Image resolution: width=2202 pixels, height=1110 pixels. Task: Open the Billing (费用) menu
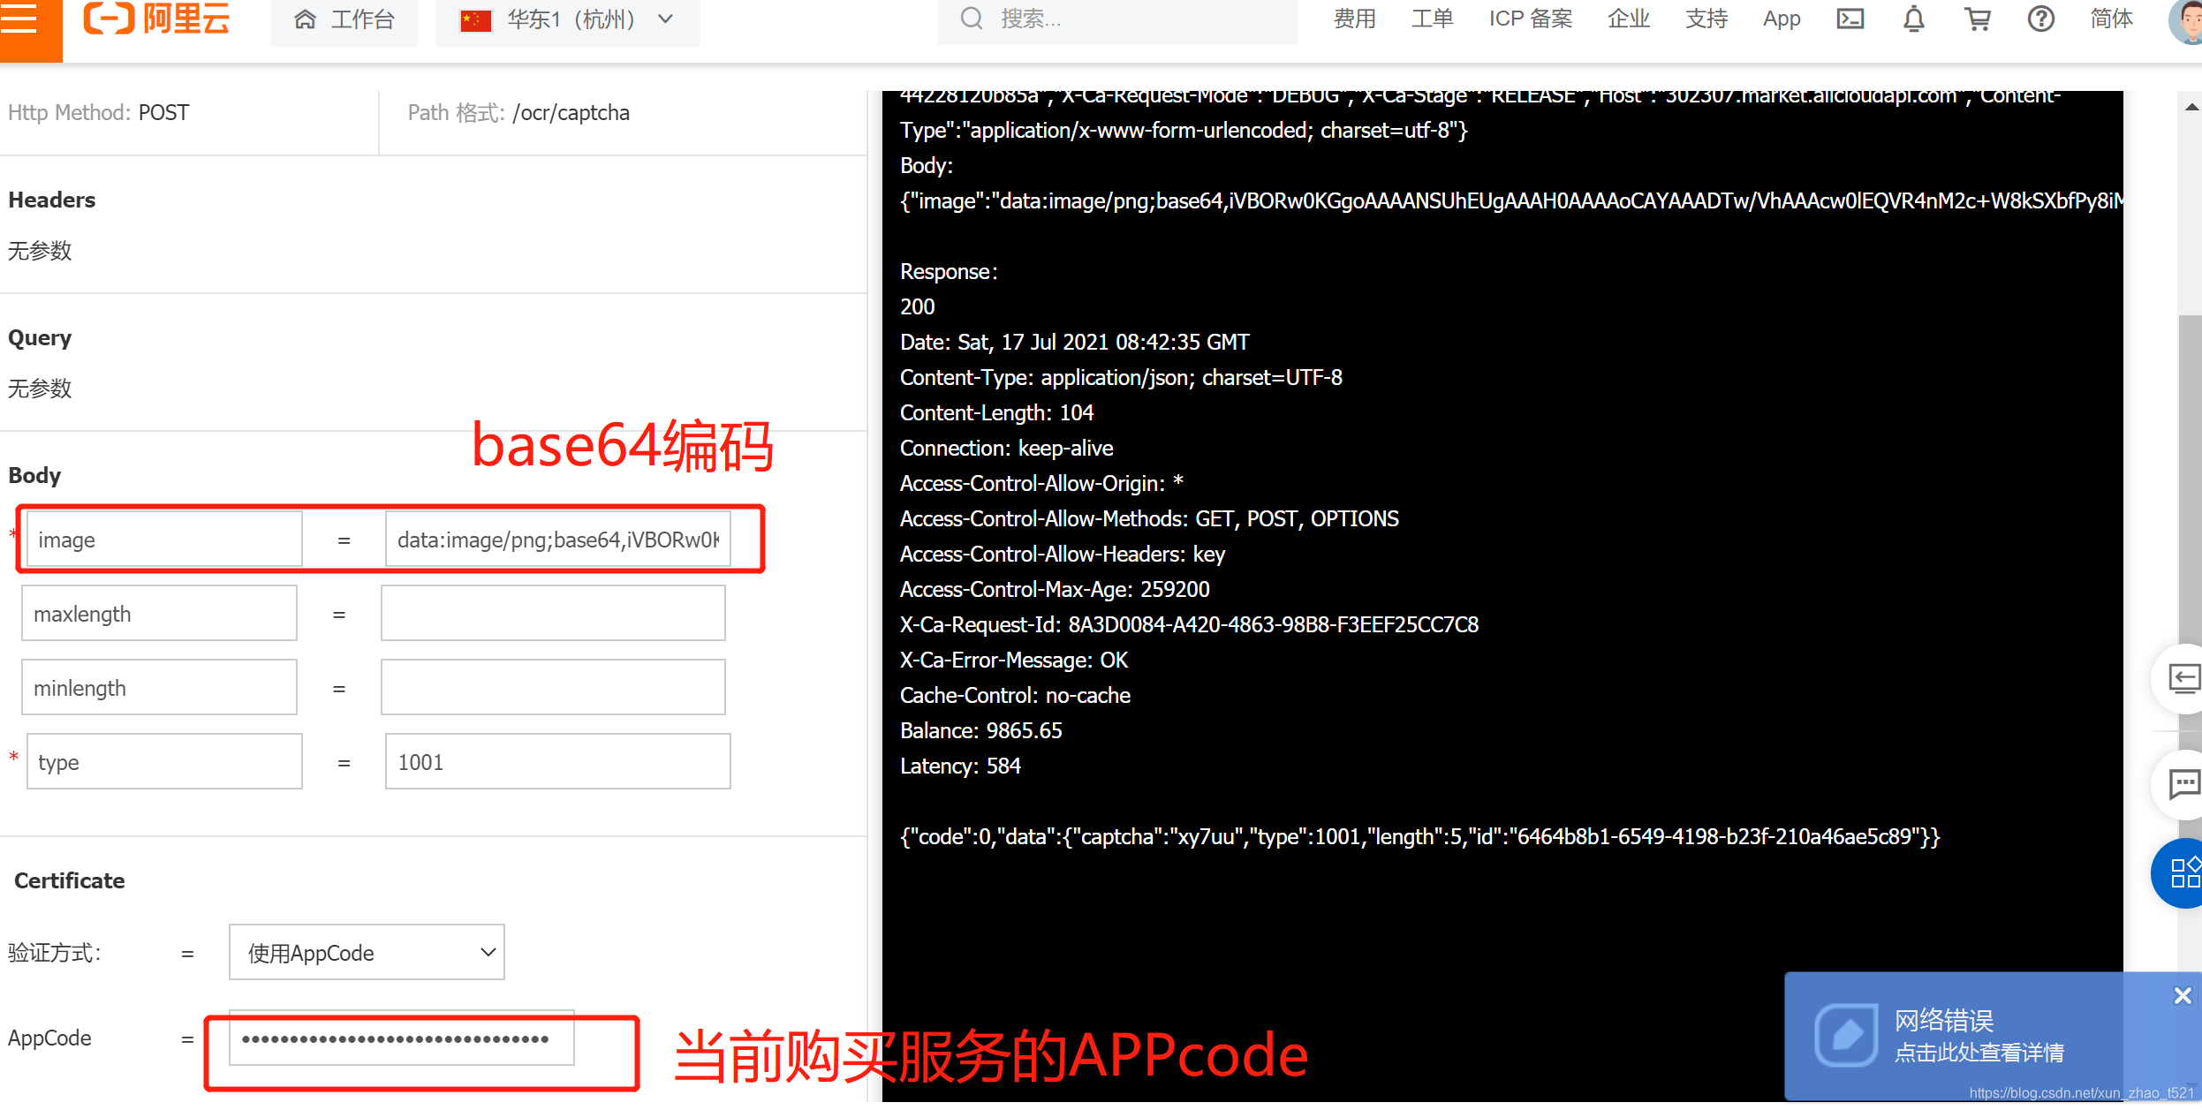pyautogui.click(x=1354, y=19)
